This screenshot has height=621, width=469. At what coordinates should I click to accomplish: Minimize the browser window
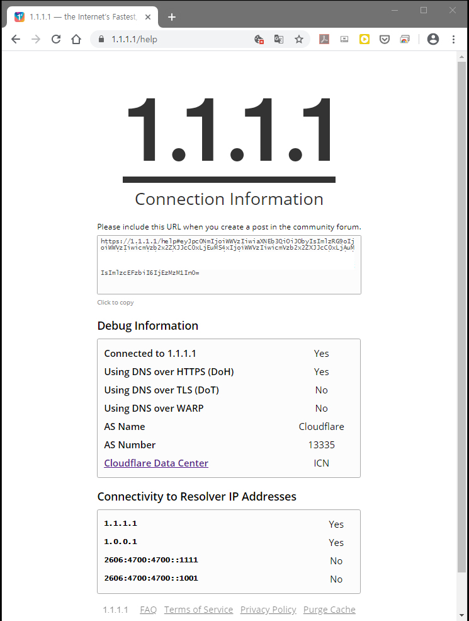pyautogui.click(x=395, y=10)
